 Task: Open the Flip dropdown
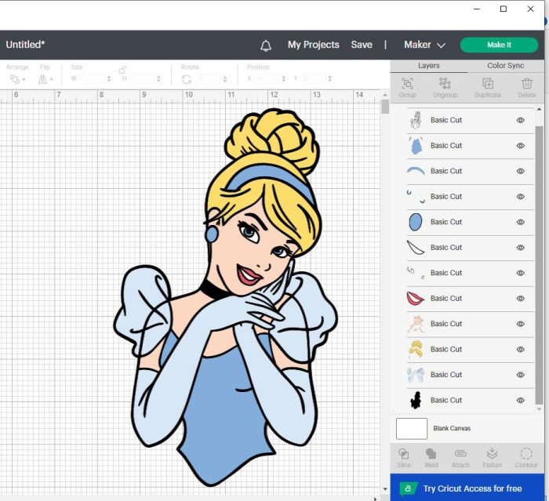[x=45, y=79]
